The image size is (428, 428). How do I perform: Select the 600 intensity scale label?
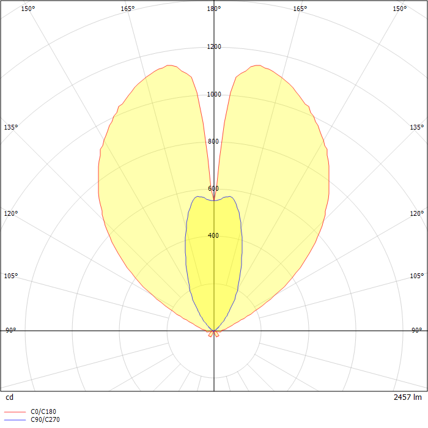(213, 188)
